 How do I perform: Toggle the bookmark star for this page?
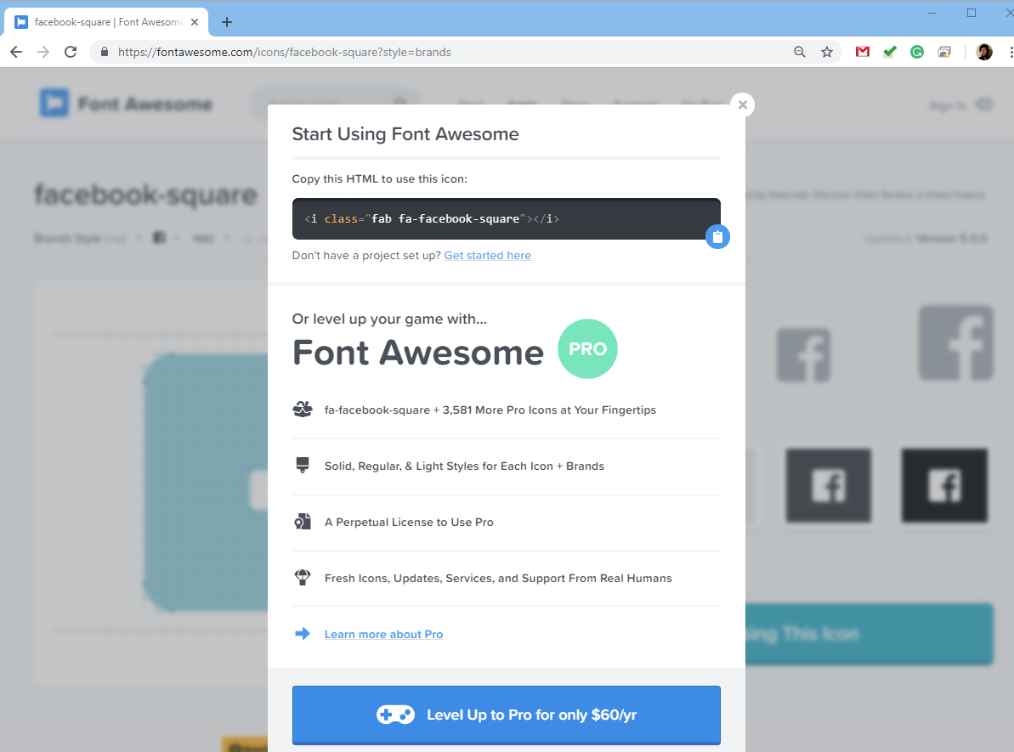(827, 51)
